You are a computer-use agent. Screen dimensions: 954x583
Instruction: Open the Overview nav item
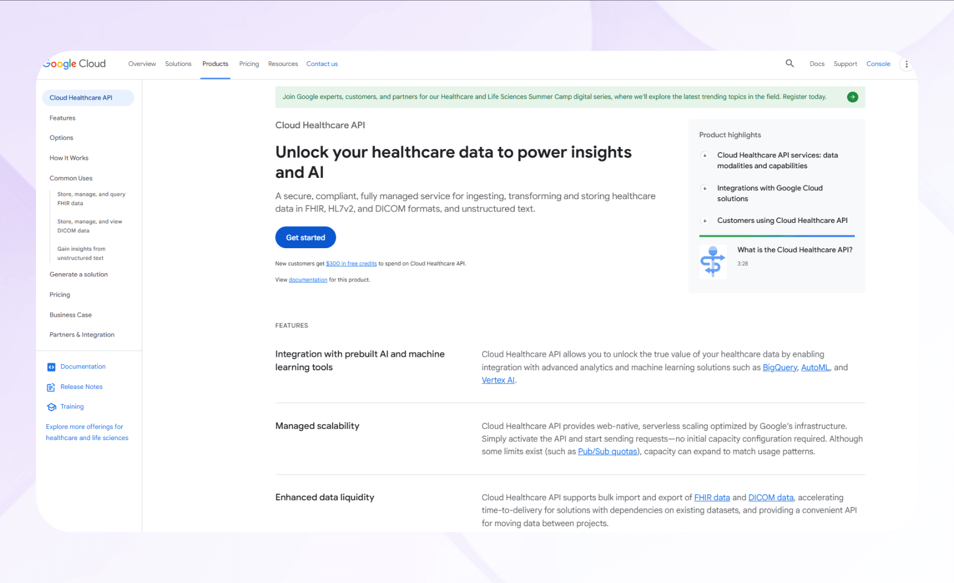click(142, 64)
